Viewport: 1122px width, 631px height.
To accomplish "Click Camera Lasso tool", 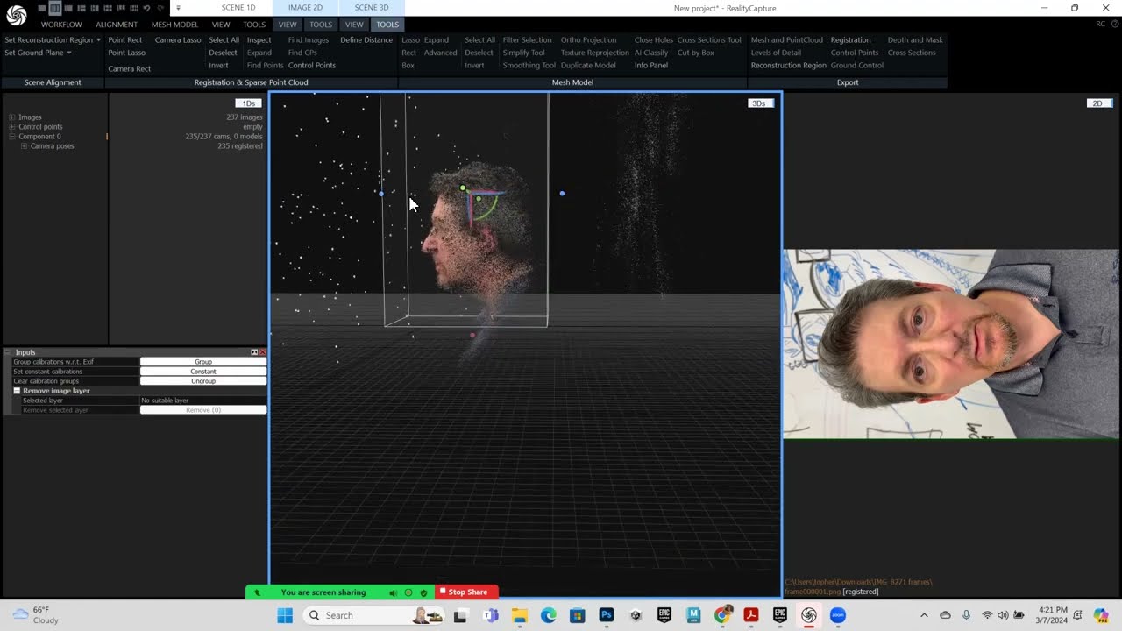I will (178, 39).
